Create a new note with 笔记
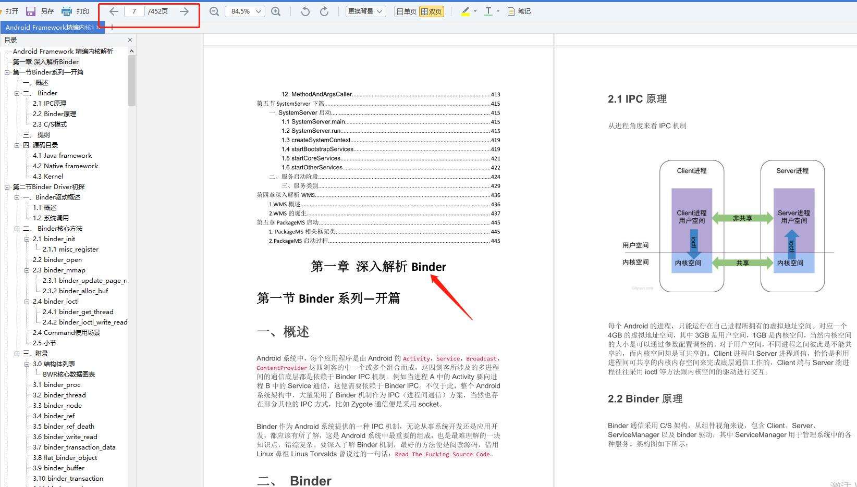 519,11
